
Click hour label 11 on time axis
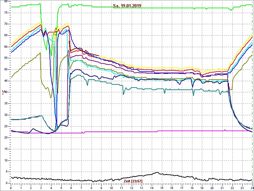(x=122, y=188)
